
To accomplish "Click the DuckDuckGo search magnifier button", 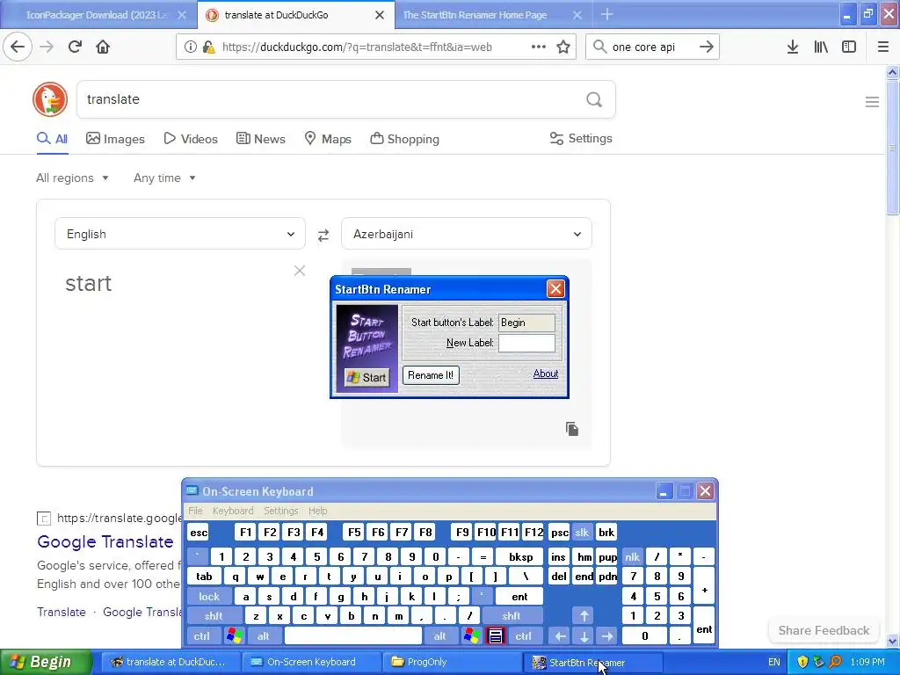I will click(594, 100).
